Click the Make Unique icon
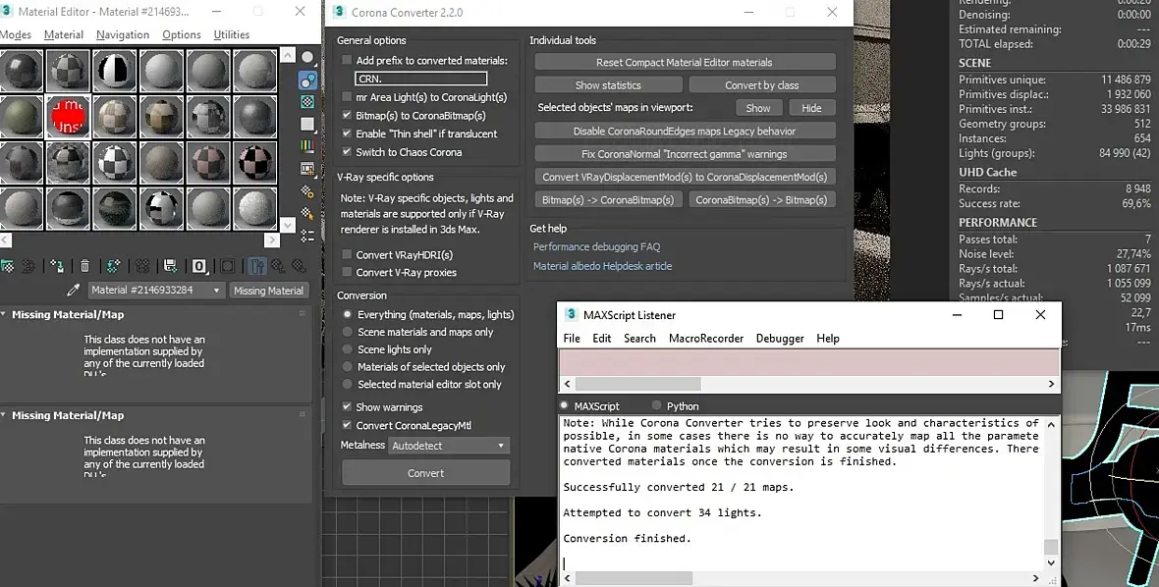This screenshot has width=1159, height=587. pos(141,266)
